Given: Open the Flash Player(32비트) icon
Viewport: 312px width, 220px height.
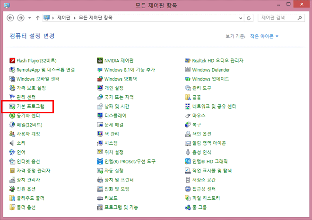Looking at the screenshot, I should click(x=12, y=61).
